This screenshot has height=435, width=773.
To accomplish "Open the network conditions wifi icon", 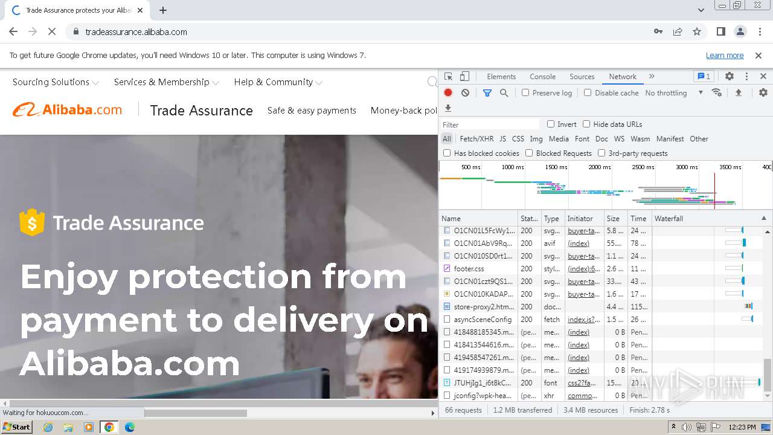I will [717, 92].
